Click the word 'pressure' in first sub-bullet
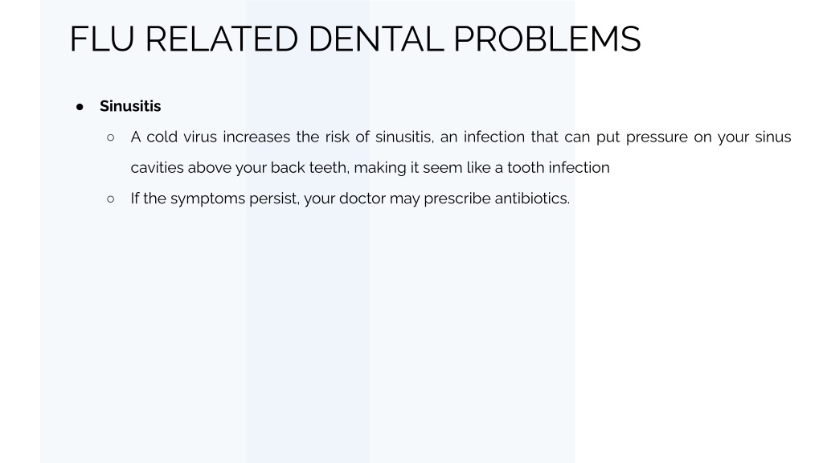Screen dimensions: 823x463 tap(657, 137)
